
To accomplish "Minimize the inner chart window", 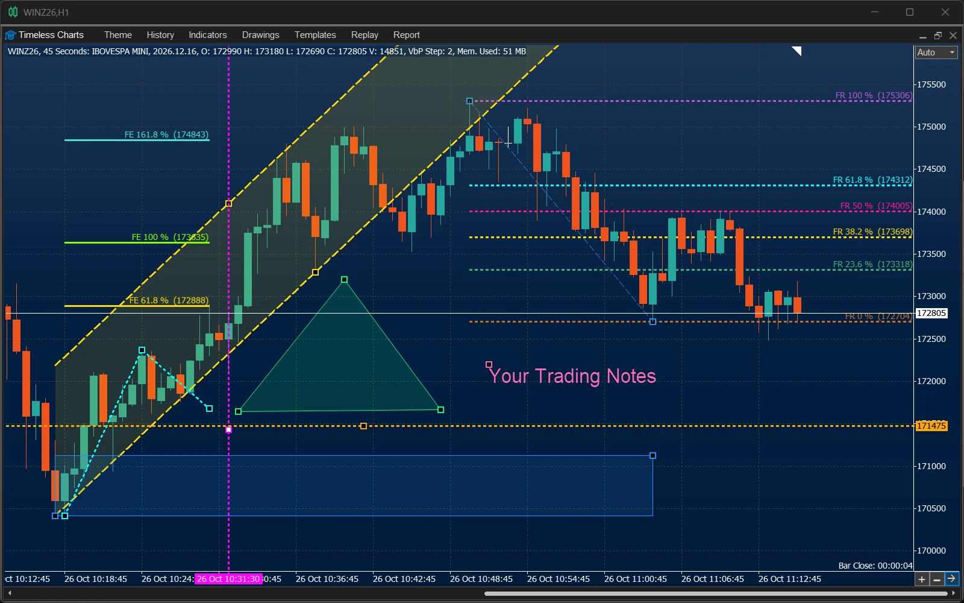I will click(922, 36).
